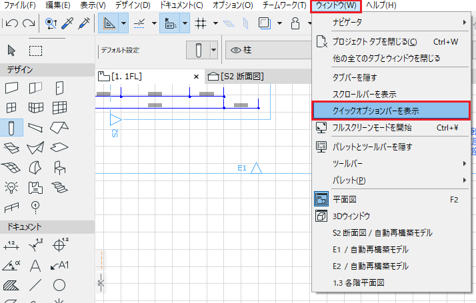476x303 pixels.
Task: Toggle Grid Snap button
Action: click(x=201, y=23)
